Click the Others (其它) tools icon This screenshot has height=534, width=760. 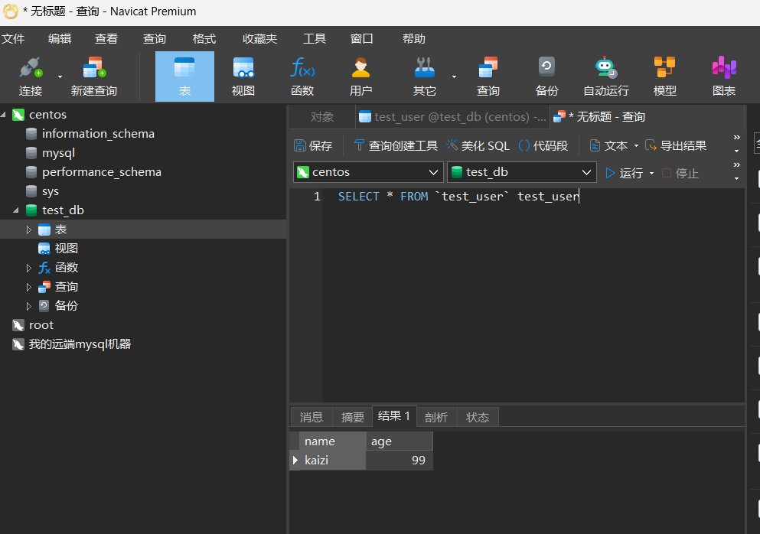pos(425,77)
